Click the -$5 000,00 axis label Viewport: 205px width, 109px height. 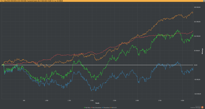pyautogui.click(x=197, y=79)
